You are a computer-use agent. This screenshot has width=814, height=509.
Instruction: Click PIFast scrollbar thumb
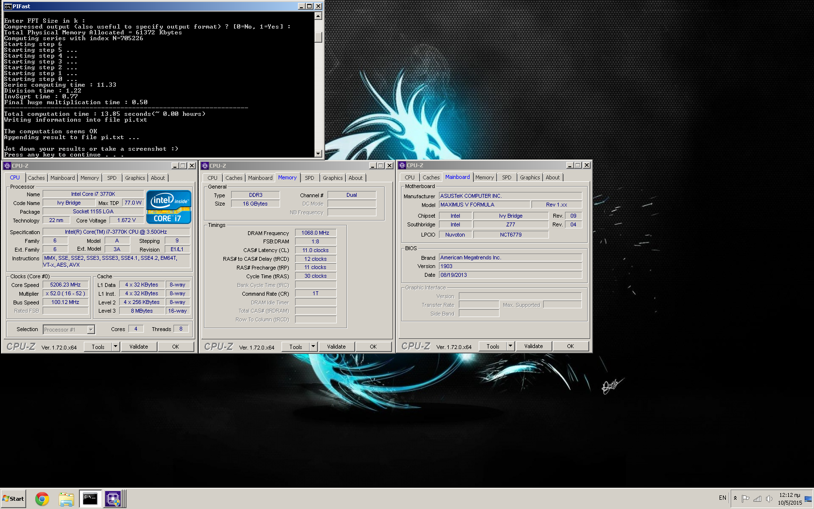pos(318,37)
